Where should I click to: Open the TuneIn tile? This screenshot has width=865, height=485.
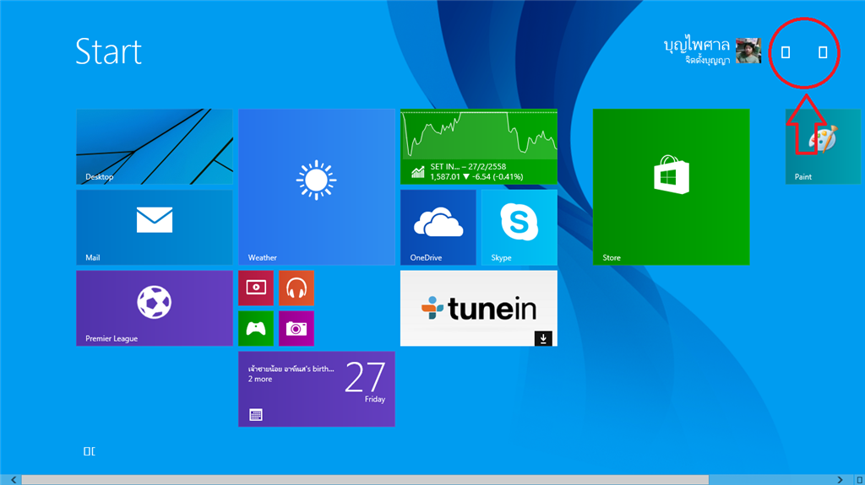pyautogui.click(x=479, y=308)
